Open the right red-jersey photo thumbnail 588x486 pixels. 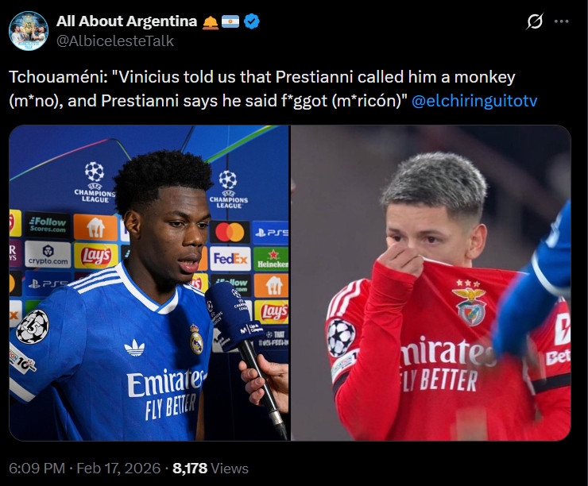click(431, 283)
